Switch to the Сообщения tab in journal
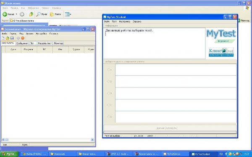This screenshot has width=252, height=157. [22, 43]
